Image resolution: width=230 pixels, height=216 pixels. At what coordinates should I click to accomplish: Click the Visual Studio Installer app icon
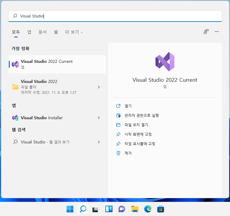(x=15, y=118)
